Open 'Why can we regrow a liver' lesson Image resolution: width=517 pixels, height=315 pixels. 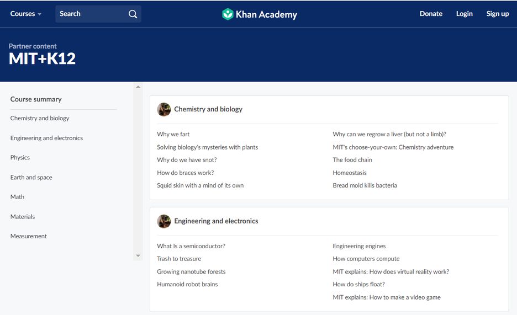389,134
